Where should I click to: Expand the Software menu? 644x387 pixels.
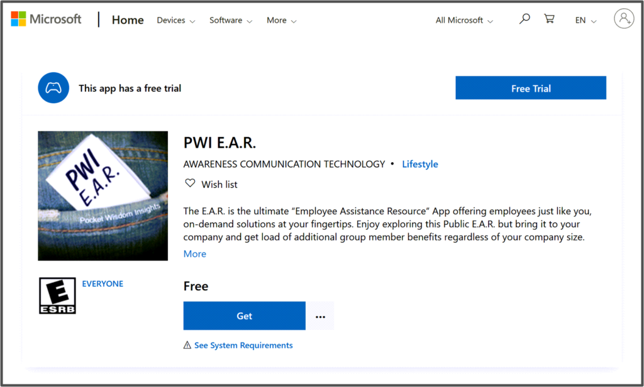click(x=231, y=20)
